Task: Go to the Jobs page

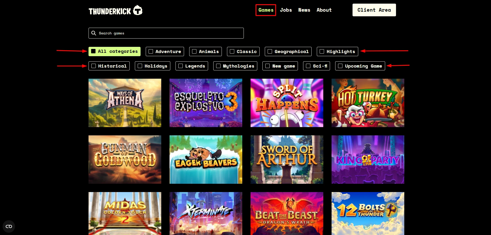Action: [x=286, y=10]
